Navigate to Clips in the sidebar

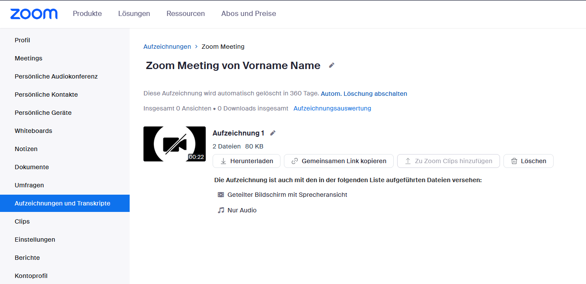tap(22, 221)
